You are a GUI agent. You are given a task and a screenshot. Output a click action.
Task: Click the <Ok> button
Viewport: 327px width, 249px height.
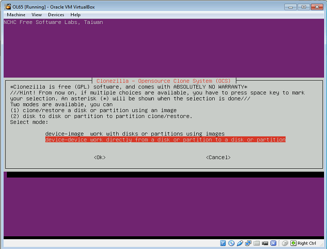100,158
